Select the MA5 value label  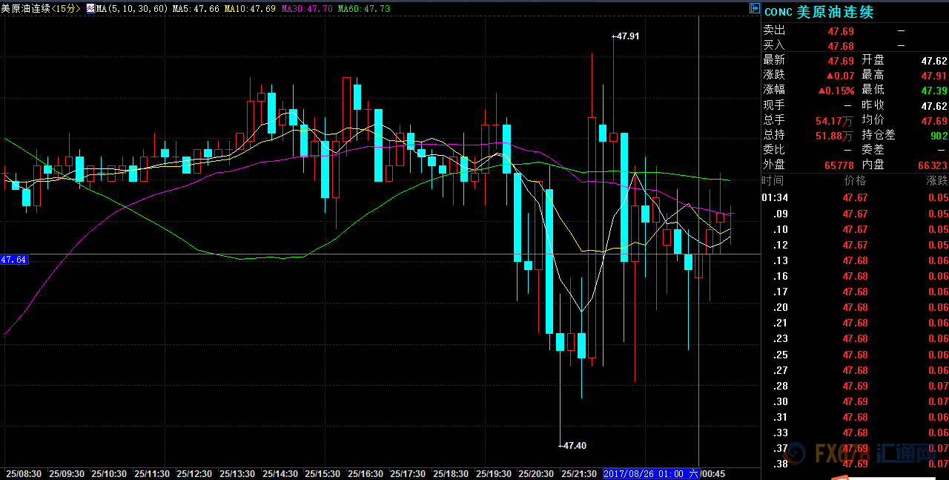pos(195,9)
